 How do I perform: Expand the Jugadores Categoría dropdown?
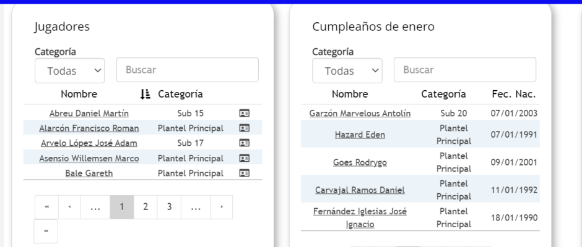70,70
